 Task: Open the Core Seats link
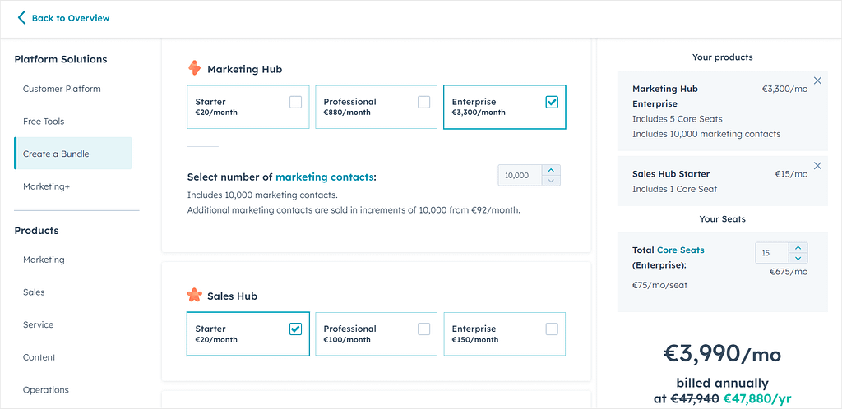[x=680, y=250]
